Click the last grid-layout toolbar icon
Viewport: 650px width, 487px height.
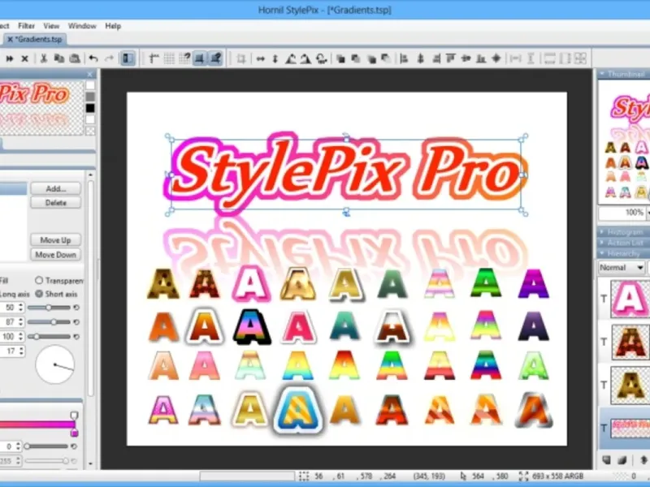click(580, 58)
